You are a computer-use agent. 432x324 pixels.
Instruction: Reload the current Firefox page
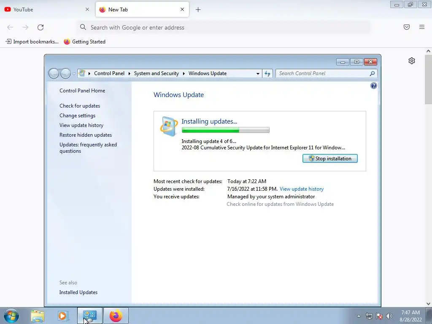pyautogui.click(x=40, y=27)
